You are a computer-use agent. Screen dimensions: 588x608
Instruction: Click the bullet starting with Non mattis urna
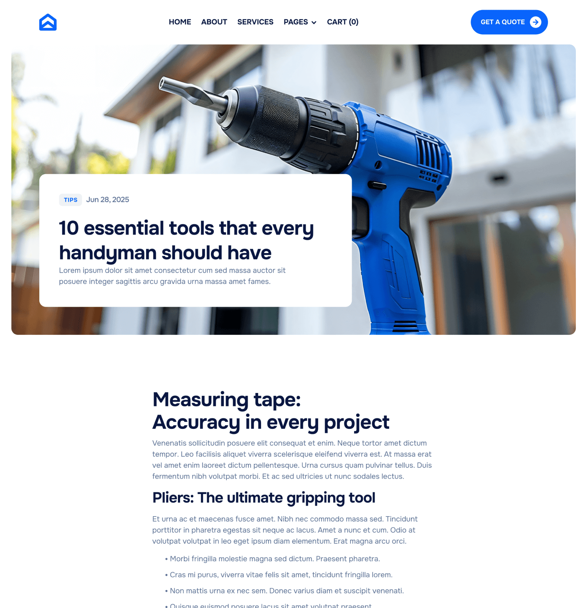[286, 591]
